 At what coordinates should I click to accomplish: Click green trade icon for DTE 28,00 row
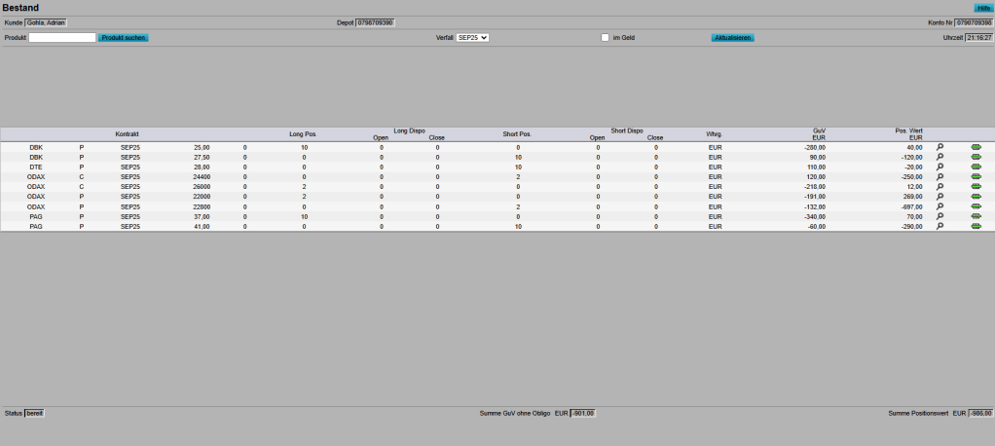[976, 167]
